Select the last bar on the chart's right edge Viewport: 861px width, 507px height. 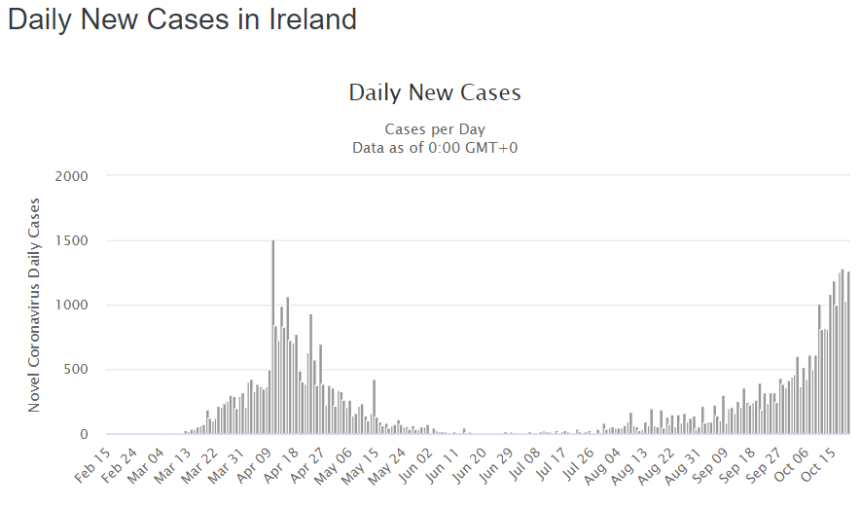848,355
